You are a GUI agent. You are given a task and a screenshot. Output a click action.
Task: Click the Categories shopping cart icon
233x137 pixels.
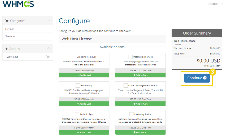[7, 21]
